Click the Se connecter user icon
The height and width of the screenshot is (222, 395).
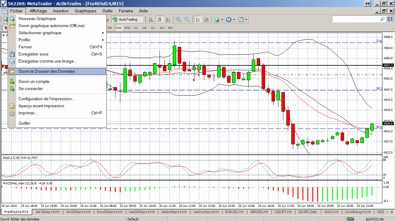12,89
